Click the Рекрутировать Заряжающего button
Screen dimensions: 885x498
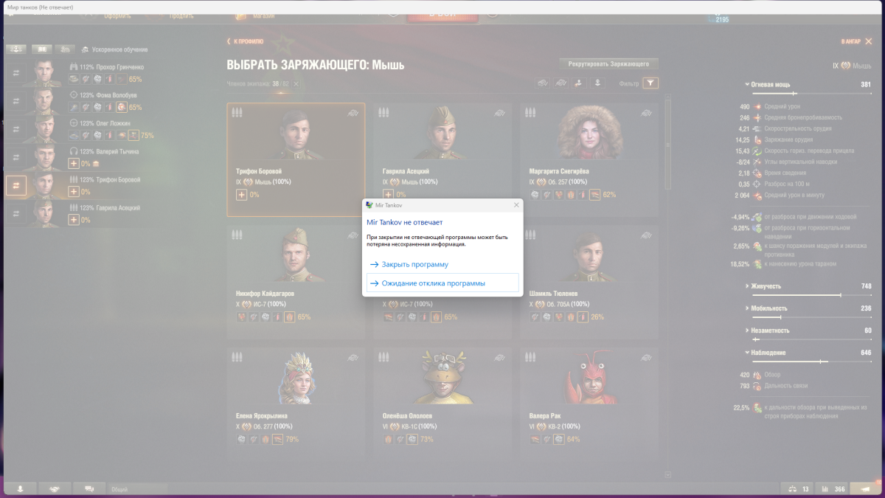tap(608, 64)
